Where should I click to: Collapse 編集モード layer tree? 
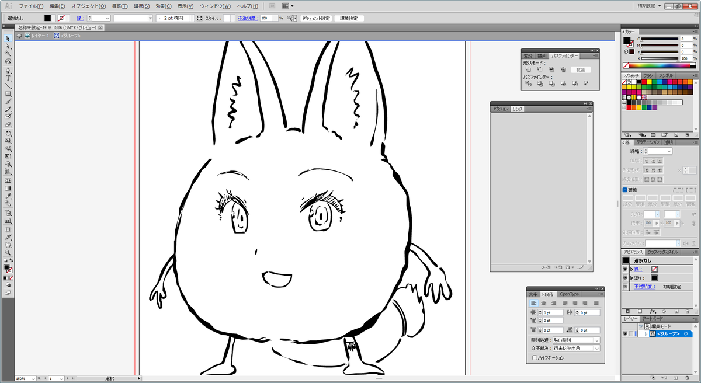point(641,326)
